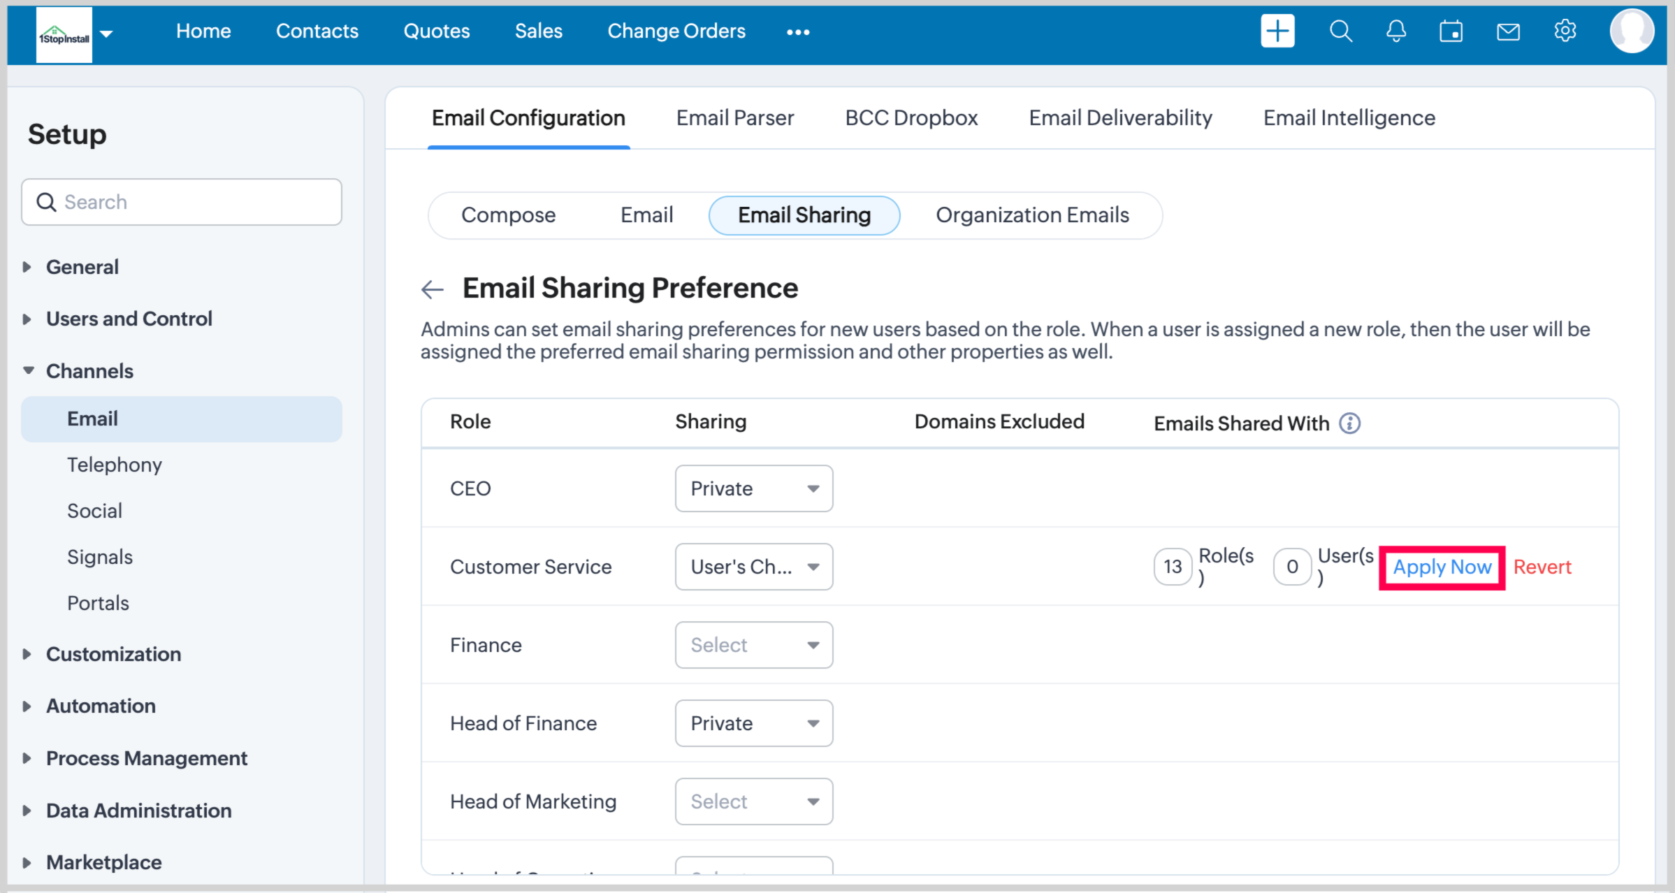Screen dimensions: 1675x893
Task: Open the calendar icon in header
Action: pyautogui.click(x=1451, y=31)
